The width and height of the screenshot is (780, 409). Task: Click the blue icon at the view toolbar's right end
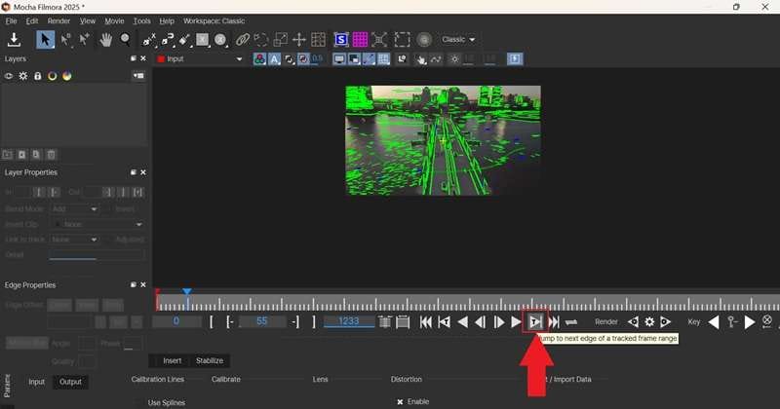pyautogui.click(x=515, y=59)
